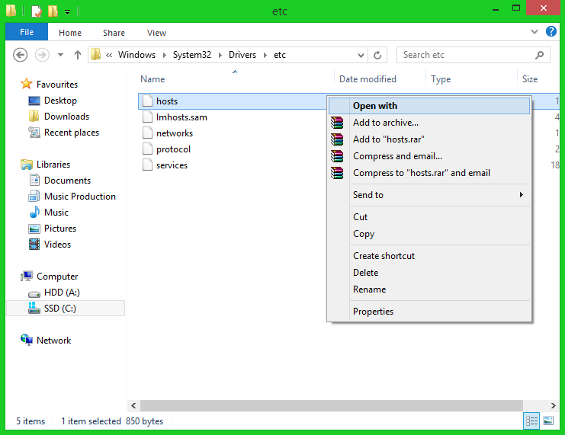Show hidden breadcrumb path chevrons
565x435 pixels.
pyautogui.click(x=109, y=55)
